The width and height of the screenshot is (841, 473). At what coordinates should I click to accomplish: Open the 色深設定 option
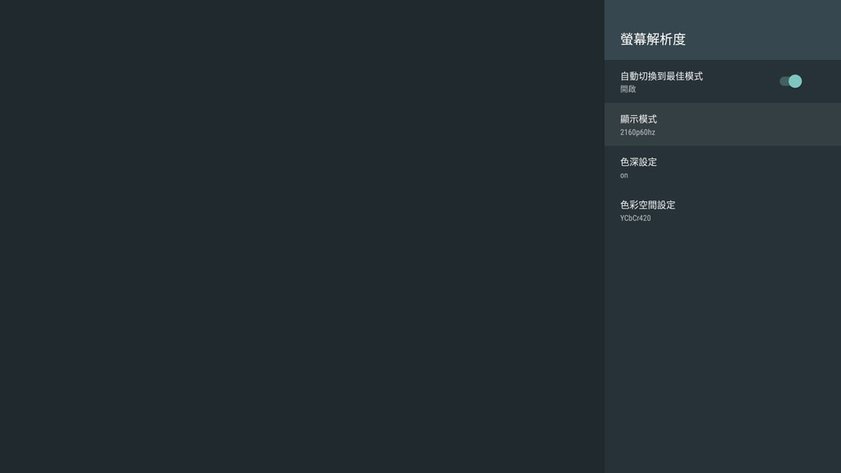click(723, 168)
